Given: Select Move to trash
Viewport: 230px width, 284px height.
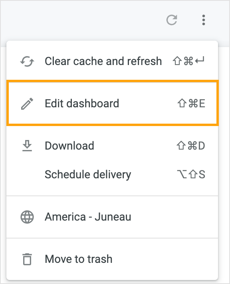Looking at the screenshot, I should 112,259.
